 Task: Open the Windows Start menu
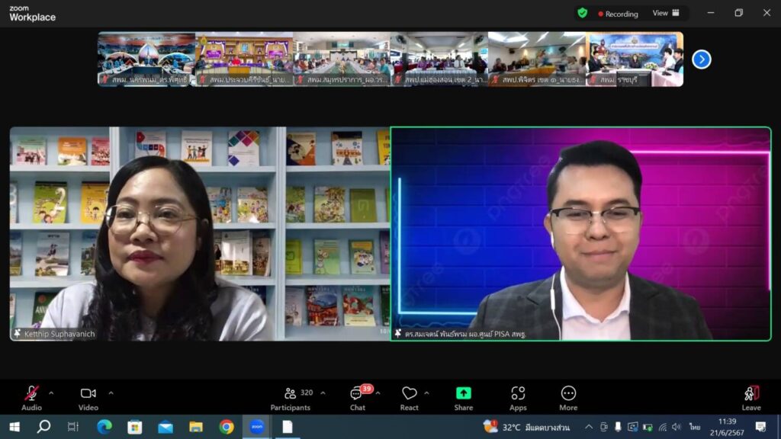point(14,427)
